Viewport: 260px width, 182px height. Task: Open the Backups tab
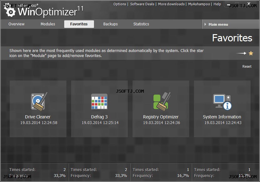[x=111, y=24]
